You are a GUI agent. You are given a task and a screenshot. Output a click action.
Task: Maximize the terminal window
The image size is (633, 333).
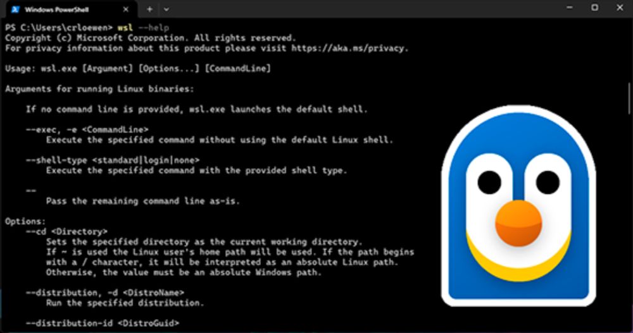click(594, 8)
